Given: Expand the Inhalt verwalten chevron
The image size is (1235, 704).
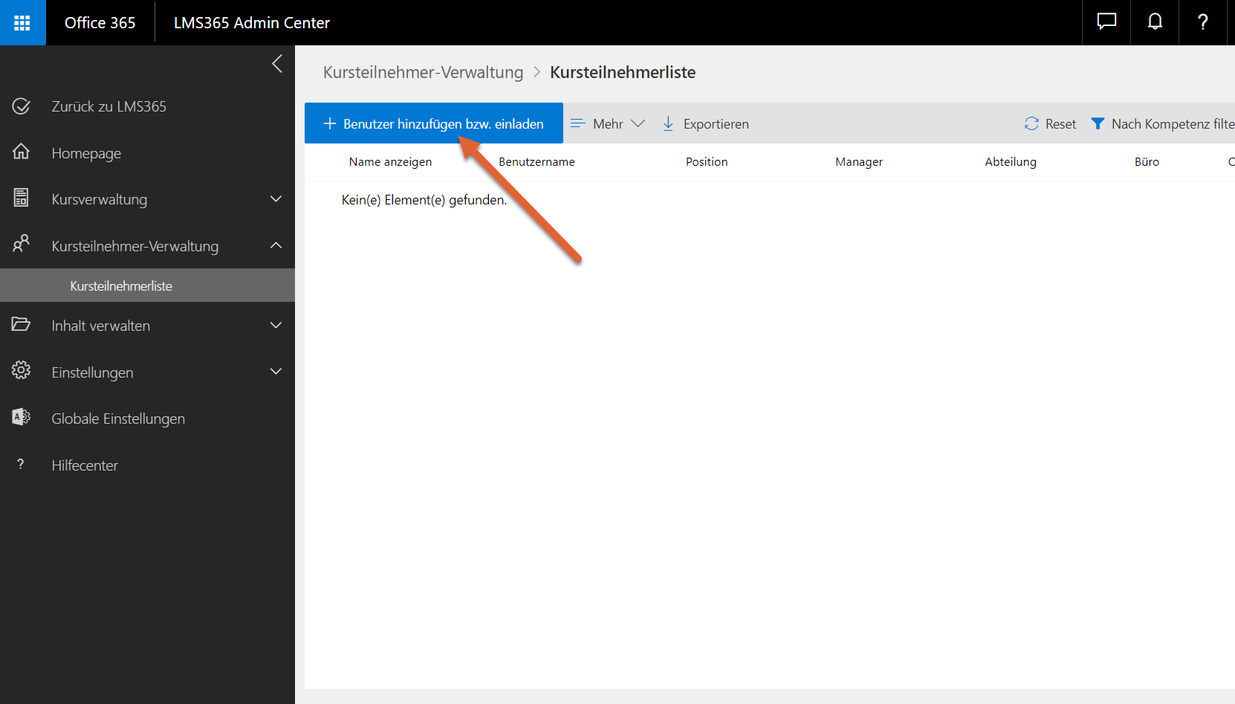Looking at the screenshot, I should pos(276,326).
